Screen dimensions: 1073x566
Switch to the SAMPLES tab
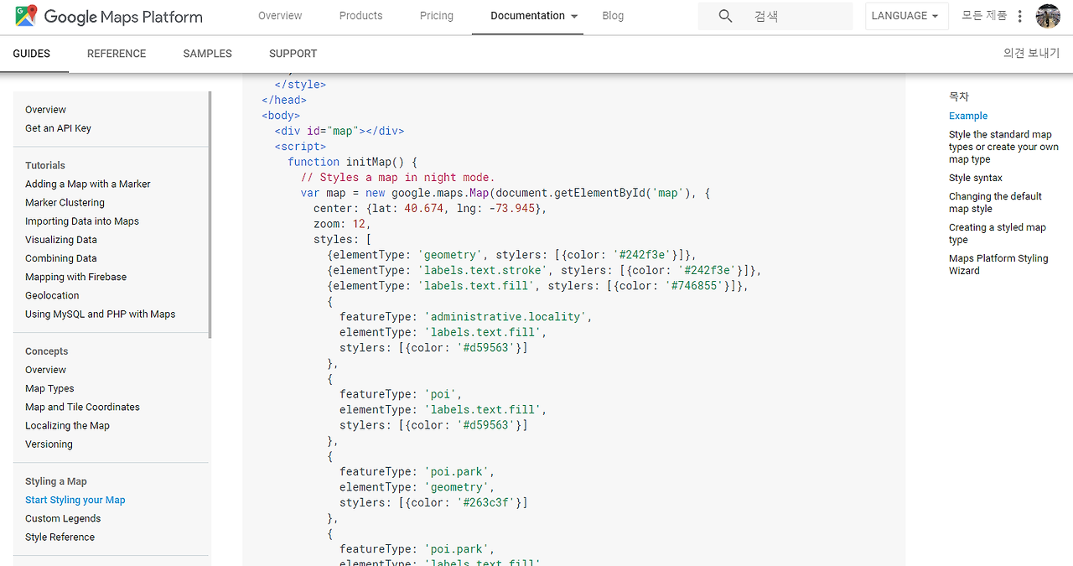click(207, 54)
